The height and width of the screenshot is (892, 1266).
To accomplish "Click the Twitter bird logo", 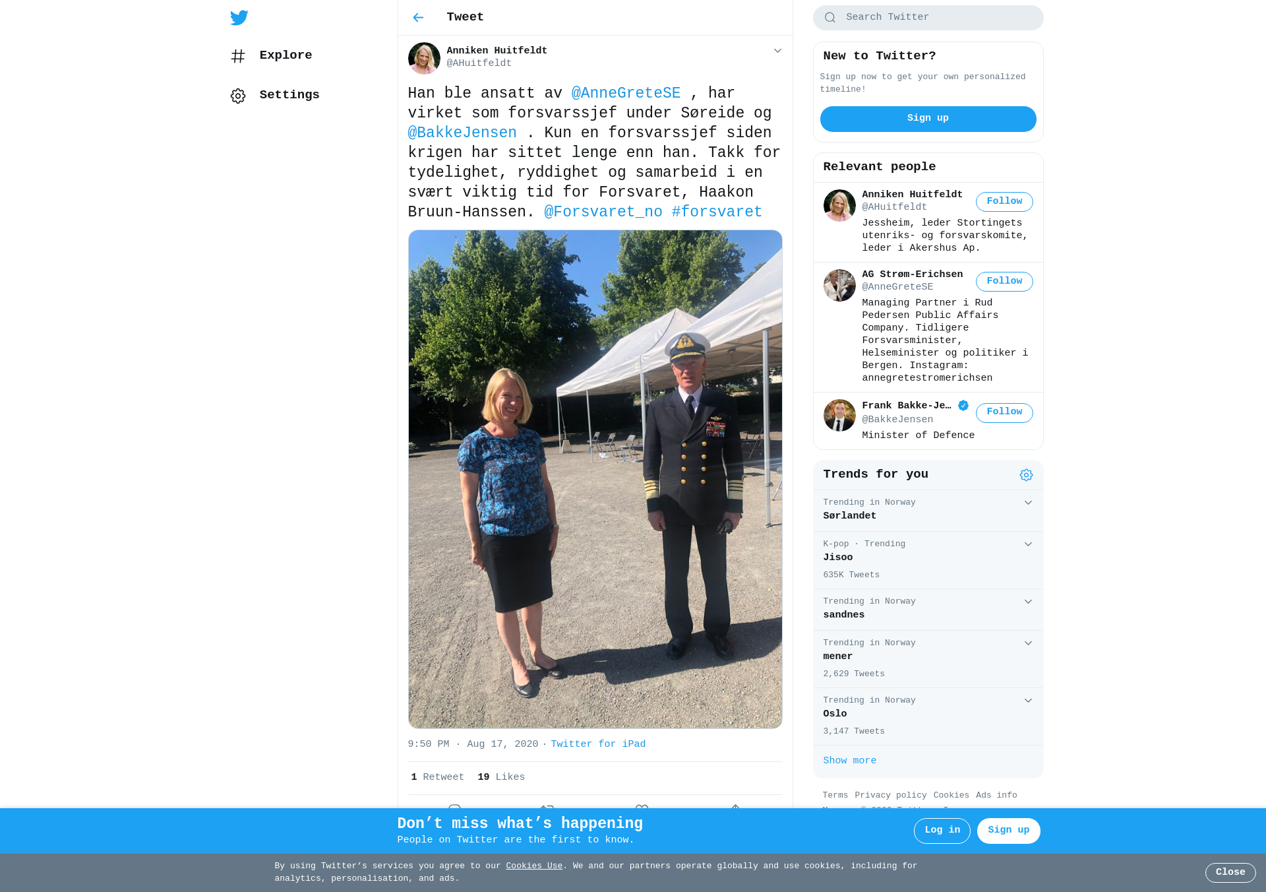I will 239,18.
